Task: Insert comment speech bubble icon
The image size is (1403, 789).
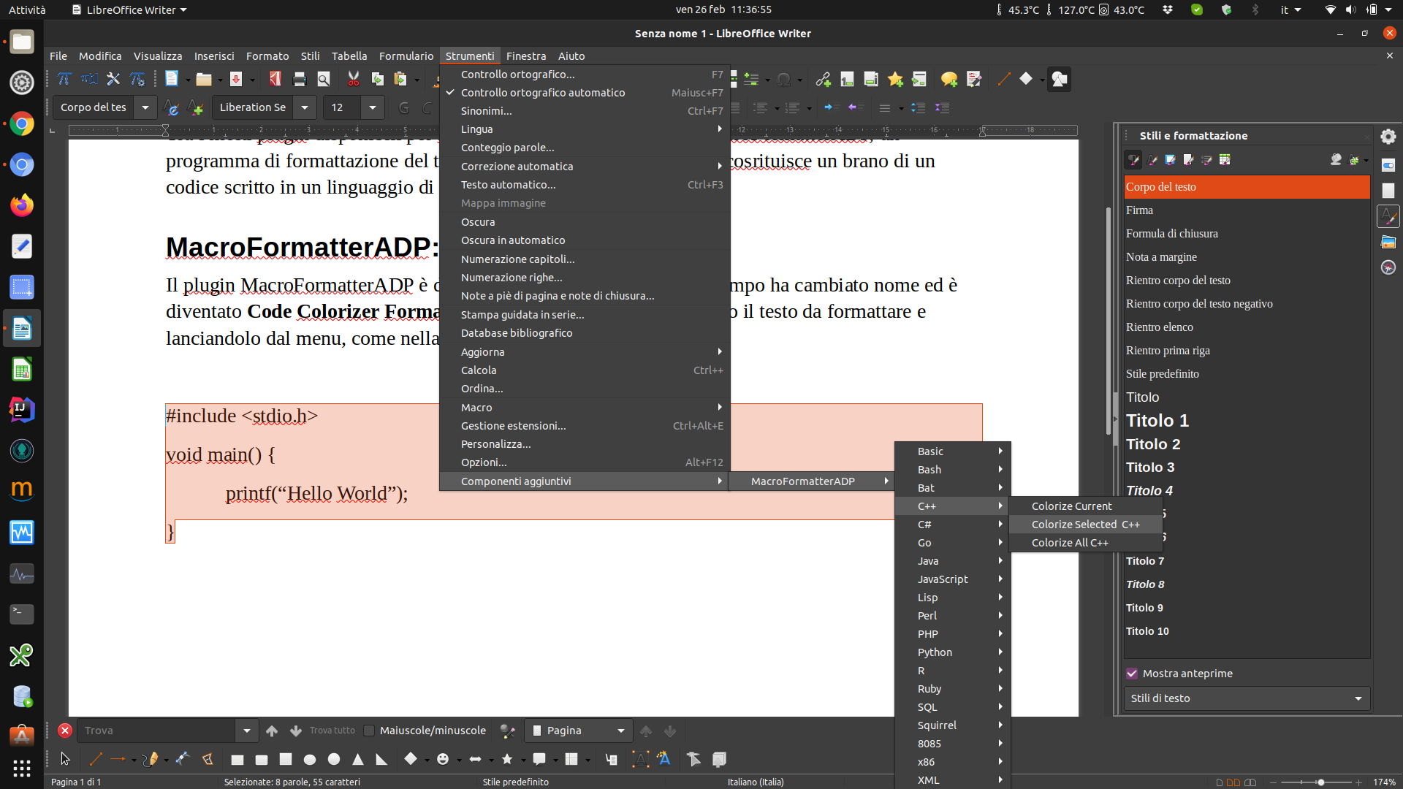Action: click(x=949, y=79)
